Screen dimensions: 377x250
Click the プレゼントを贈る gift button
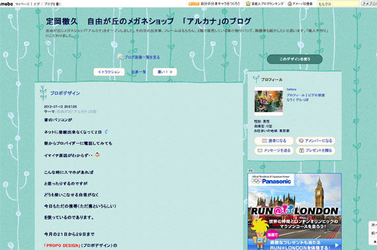coord(315,150)
